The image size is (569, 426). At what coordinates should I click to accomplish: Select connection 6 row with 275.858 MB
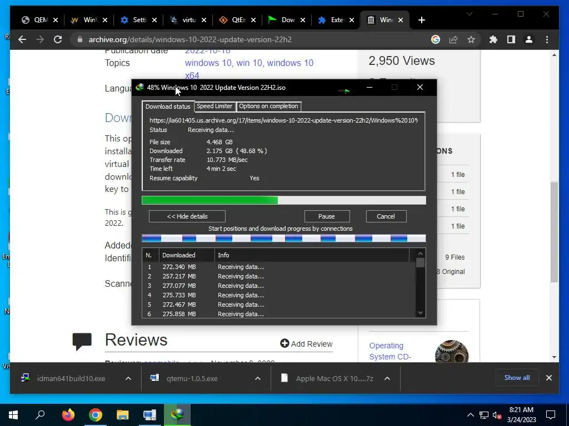[279, 314]
